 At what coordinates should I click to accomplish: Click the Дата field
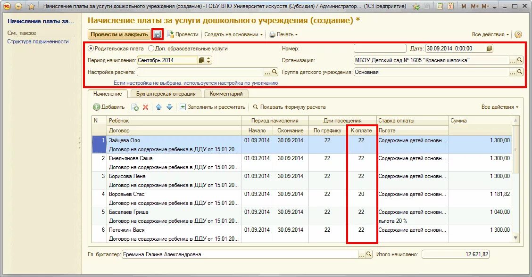(455, 49)
